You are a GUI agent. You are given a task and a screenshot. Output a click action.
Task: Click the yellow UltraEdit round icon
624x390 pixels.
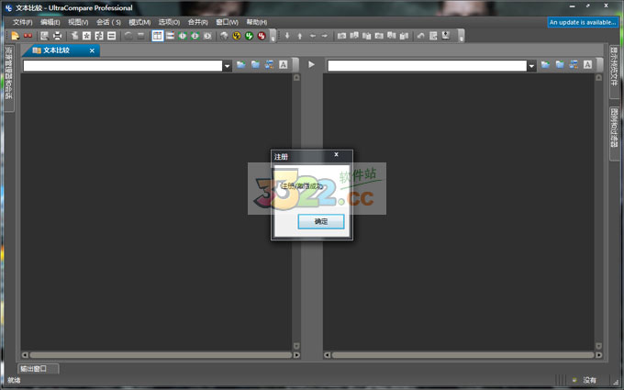[x=237, y=36]
